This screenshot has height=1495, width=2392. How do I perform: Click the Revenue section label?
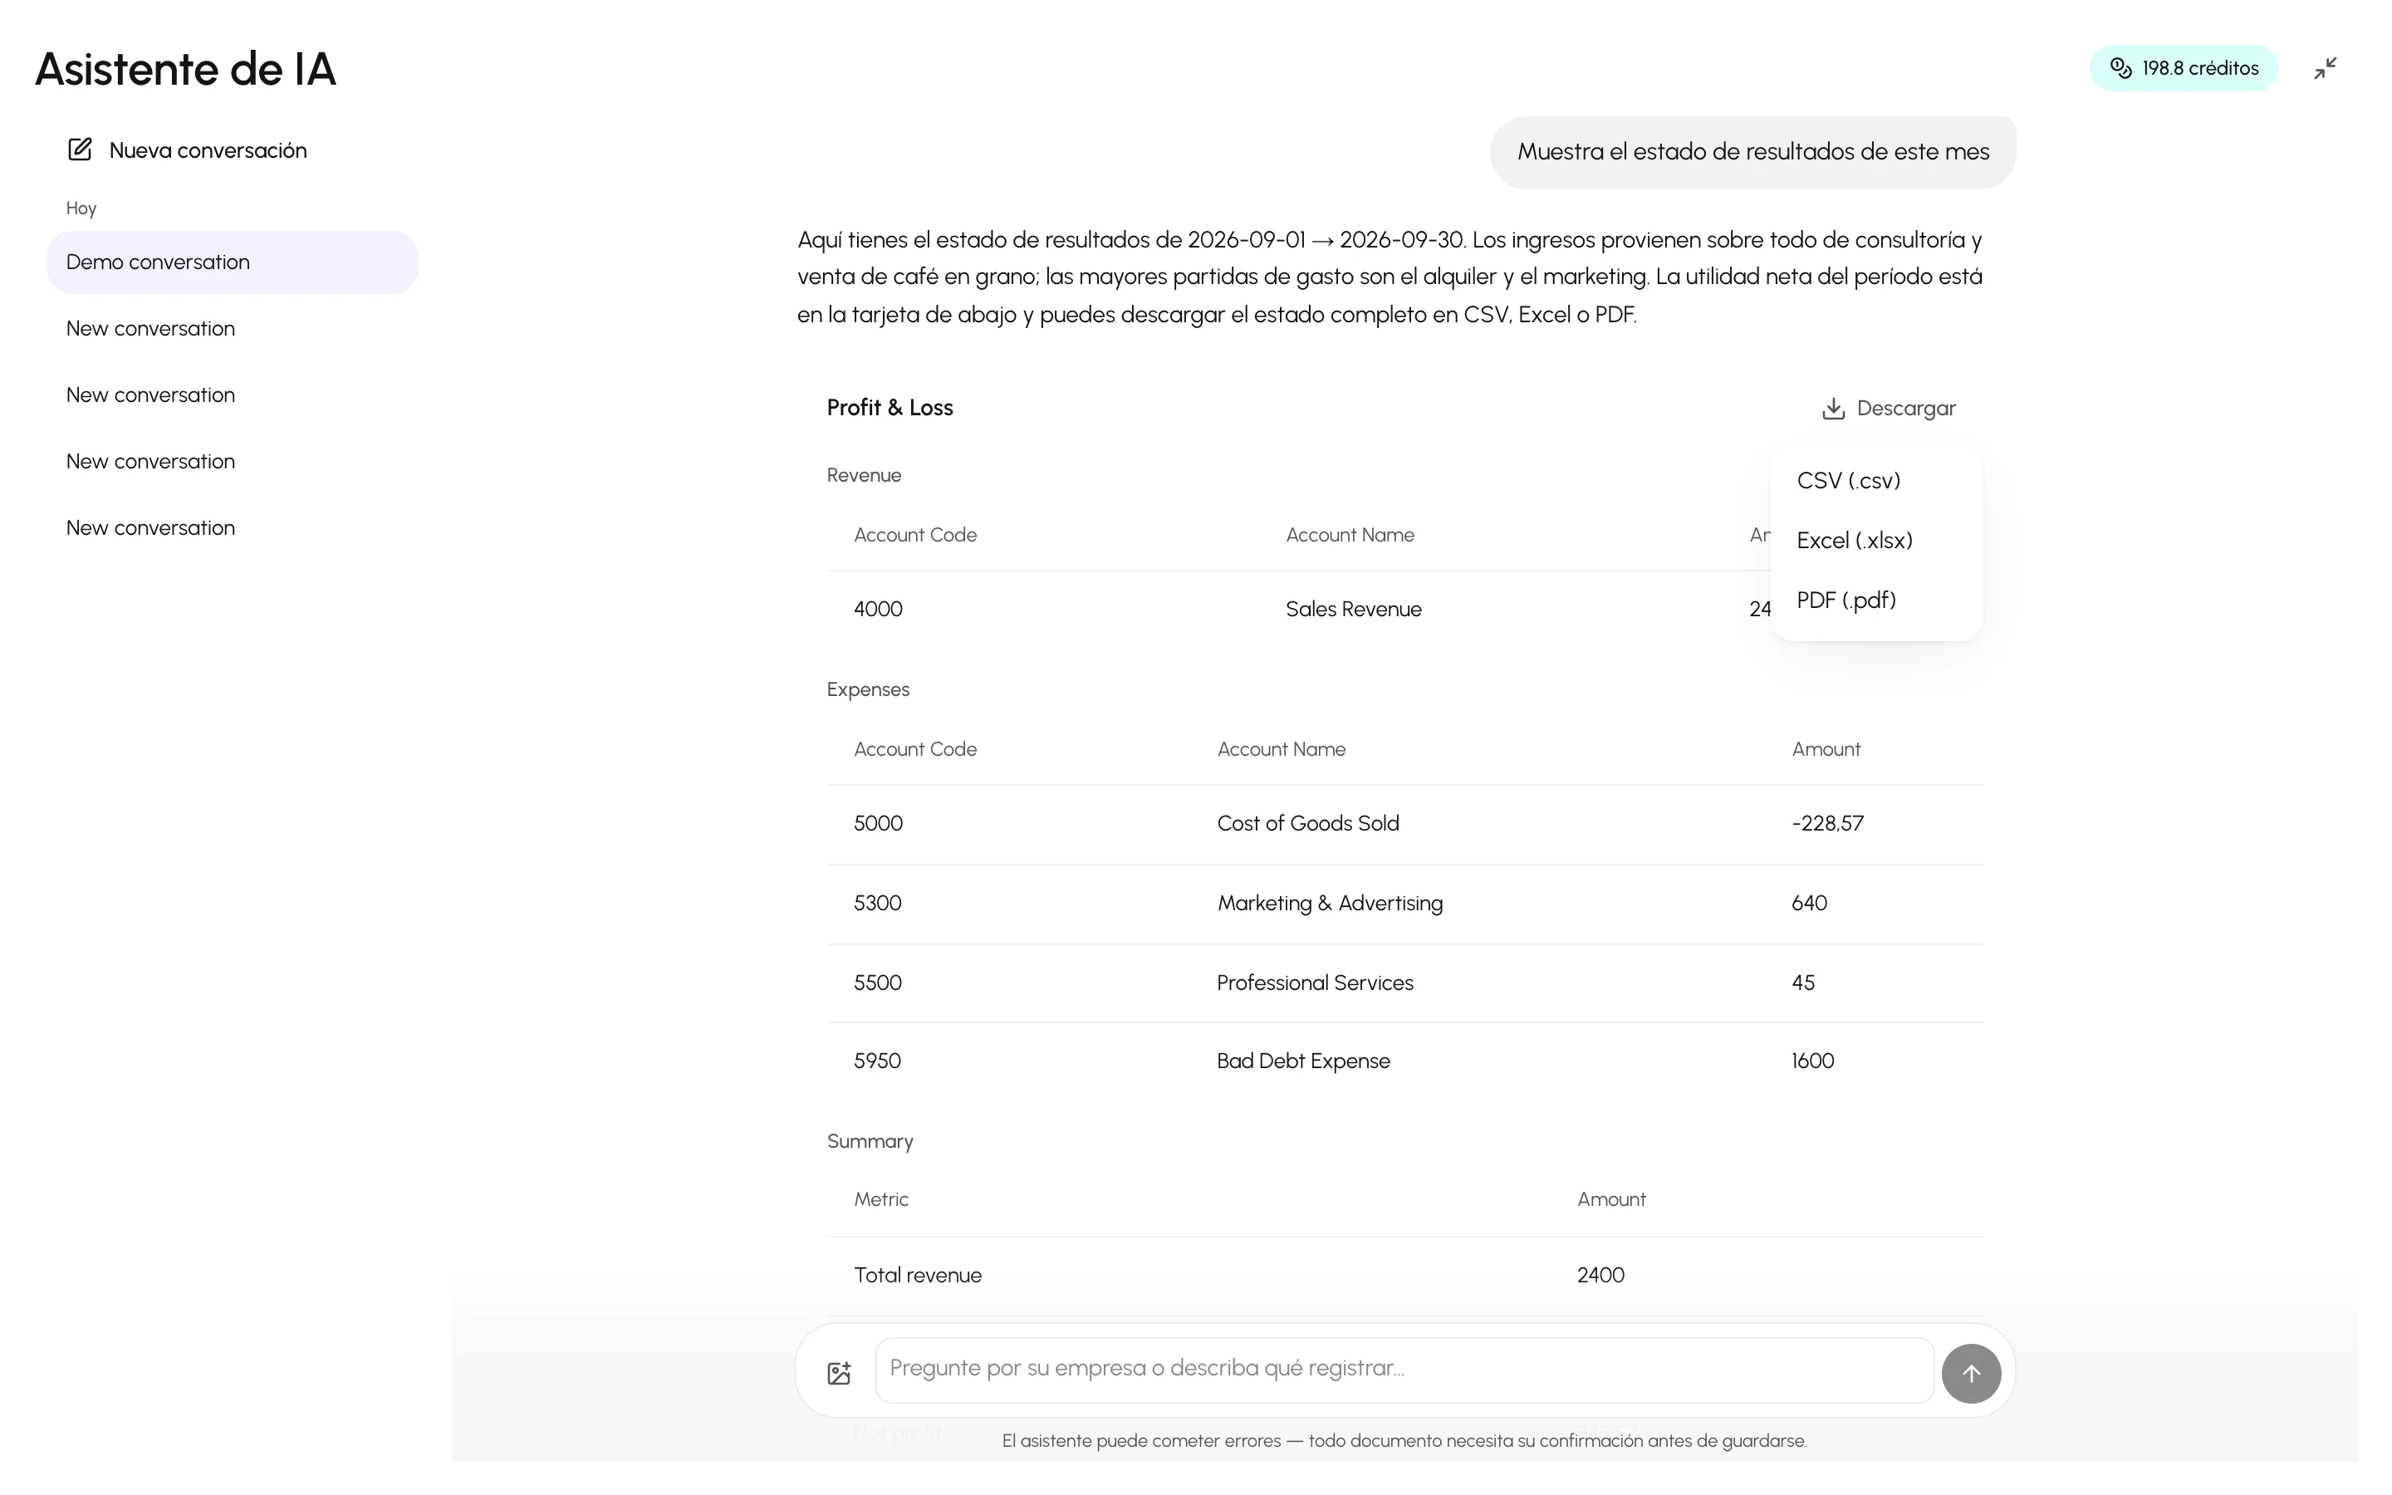tap(864, 474)
